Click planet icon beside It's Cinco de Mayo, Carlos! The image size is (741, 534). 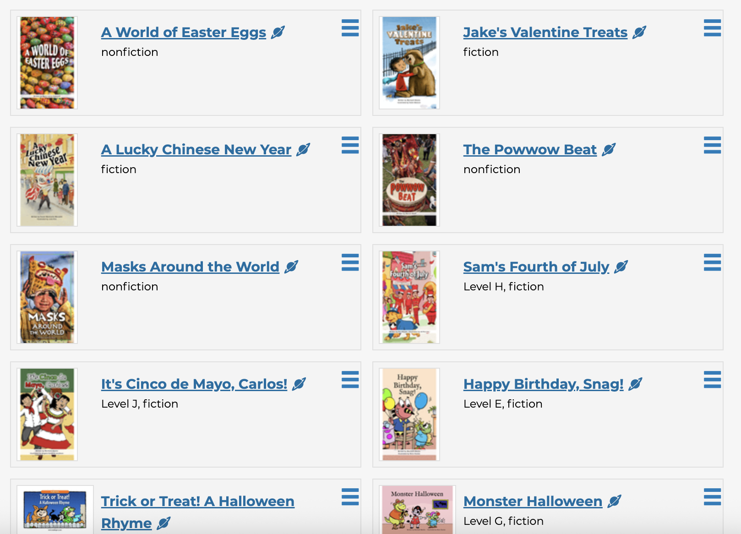click(x=299, y=384)
